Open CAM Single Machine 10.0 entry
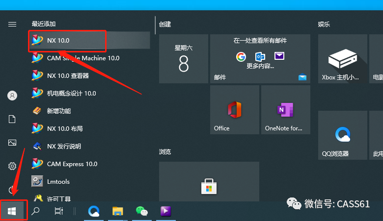The image size is (383, 221). point(89,58)
